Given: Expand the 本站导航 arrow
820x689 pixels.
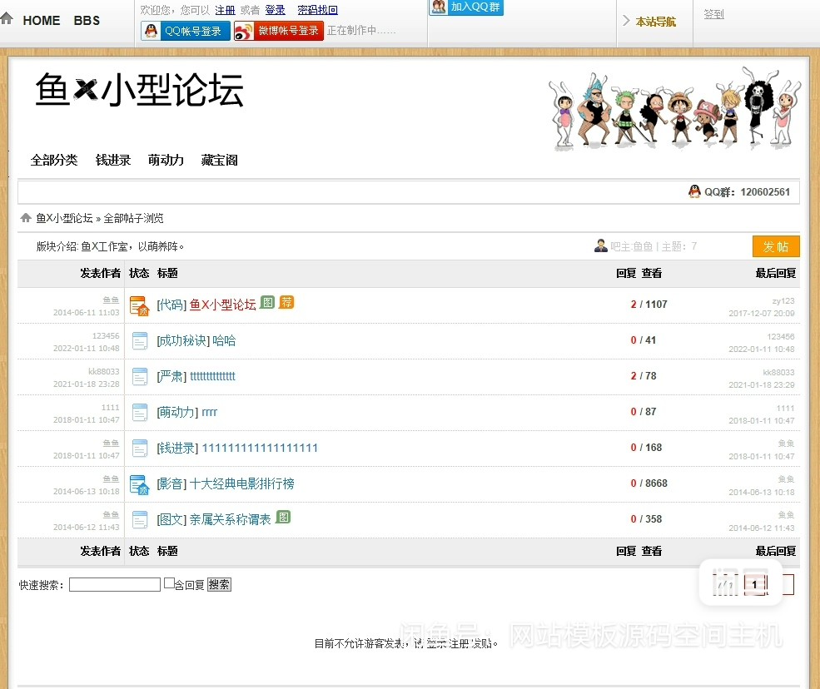Looking at the screenshot, I should pos(626,21).
